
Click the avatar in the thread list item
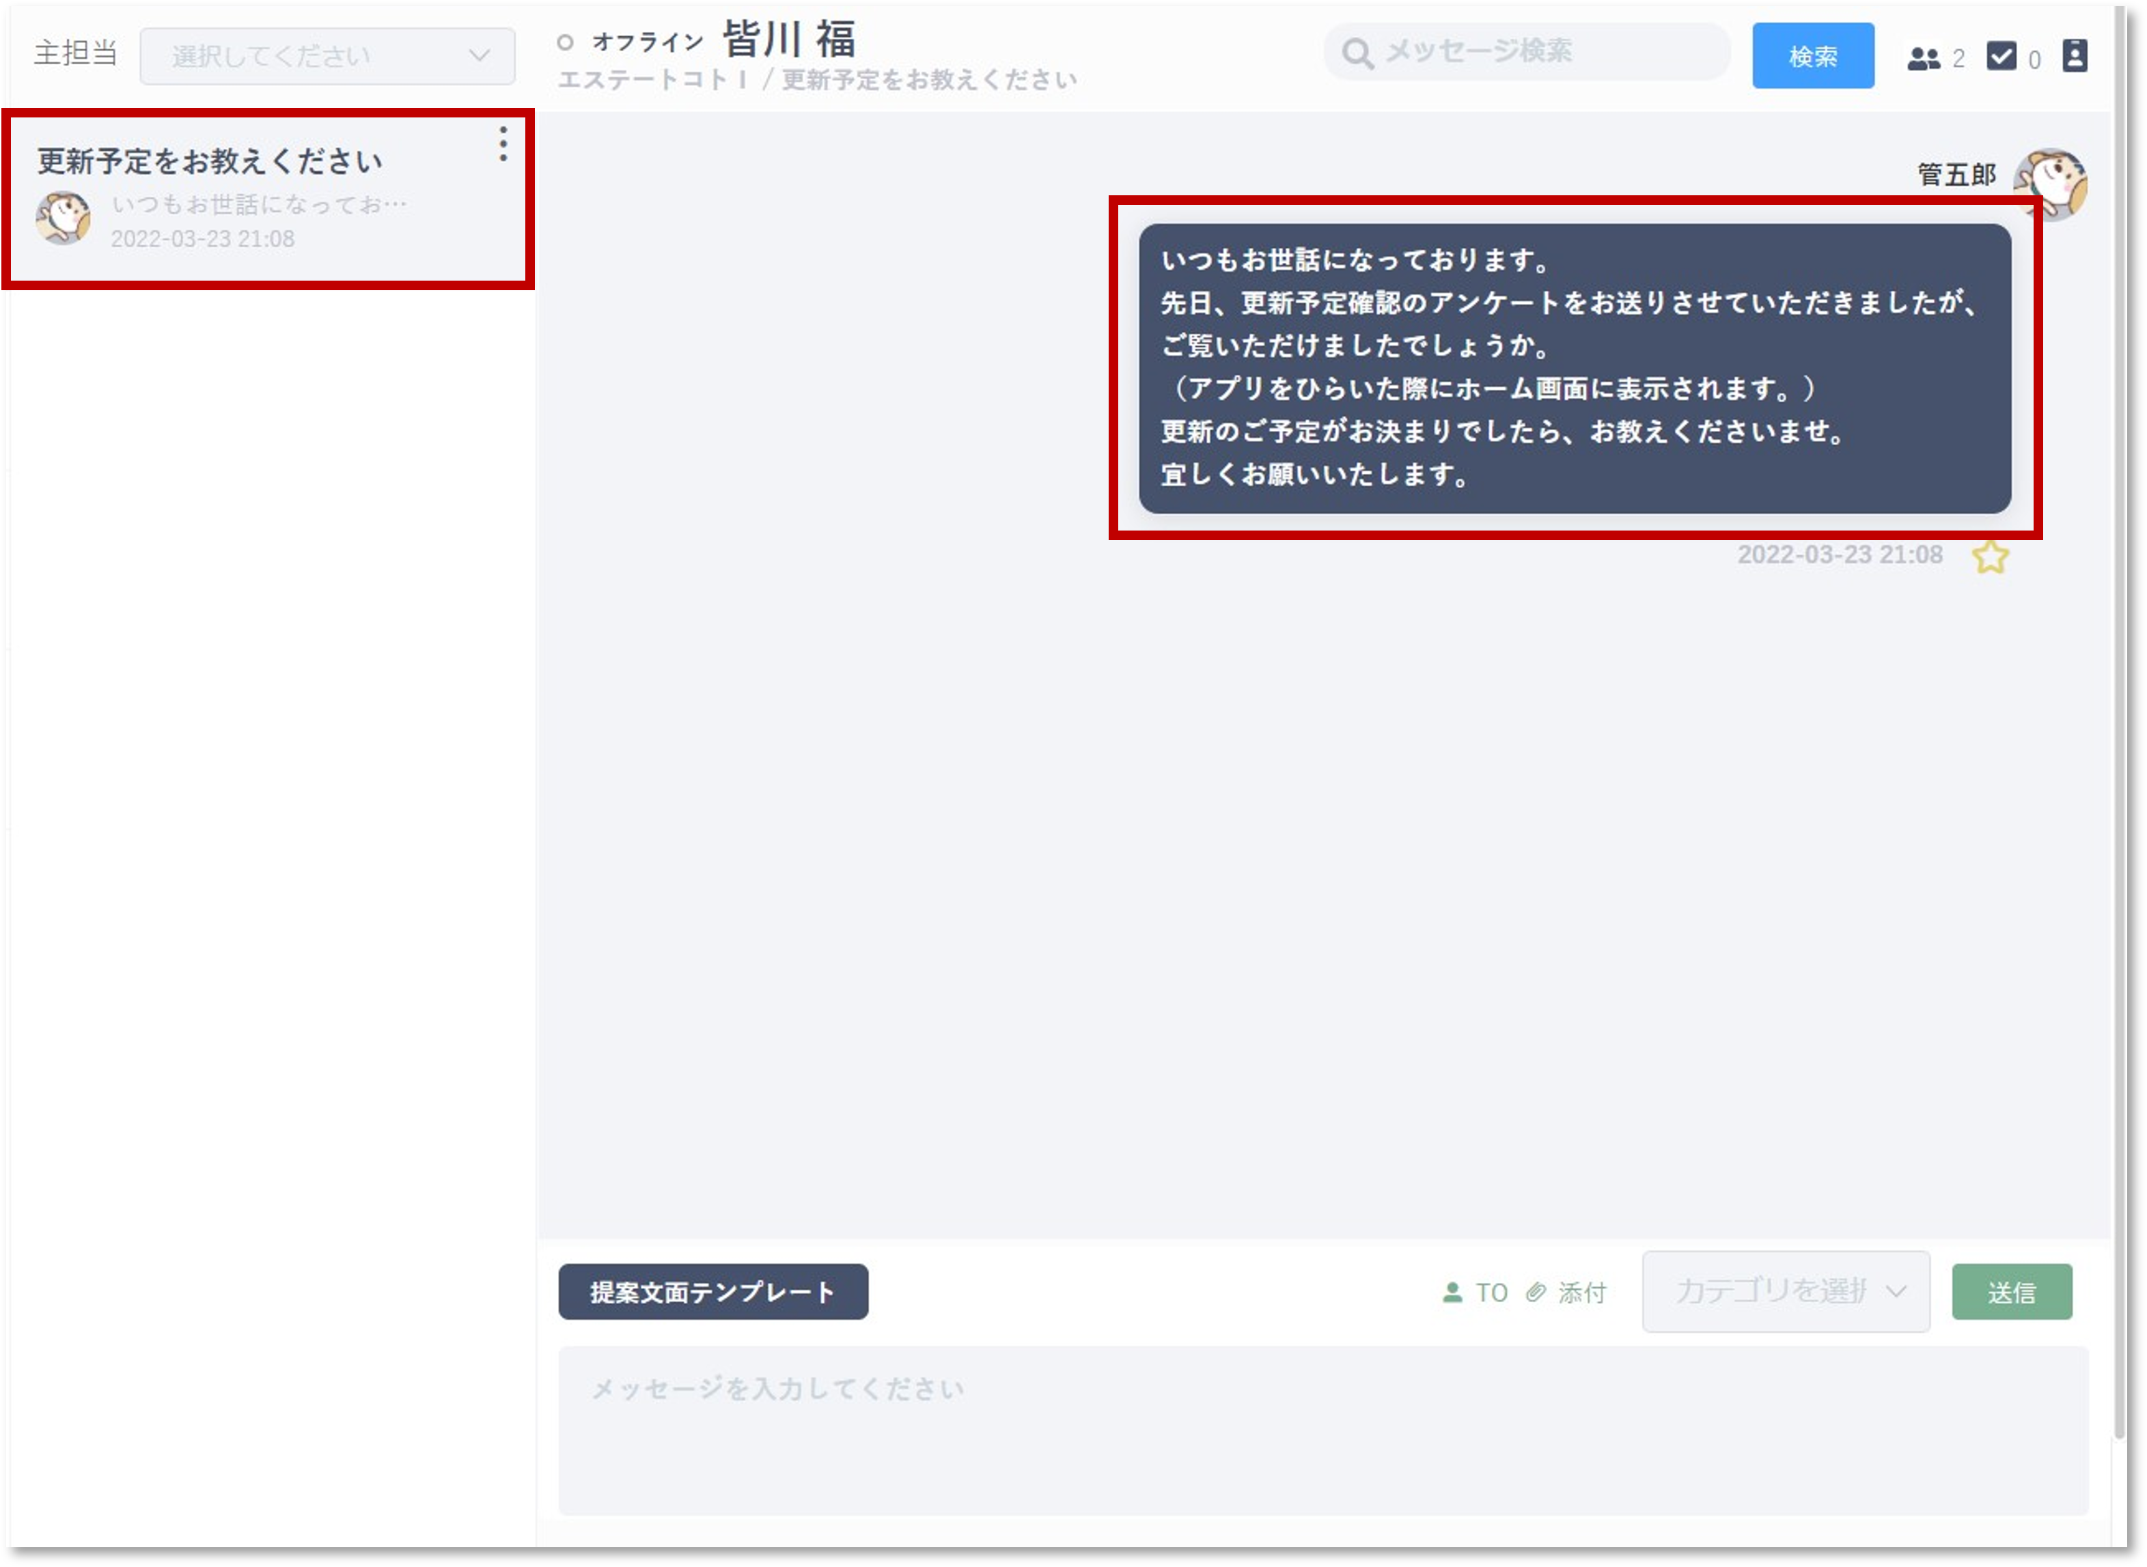[x=64, y=218]
